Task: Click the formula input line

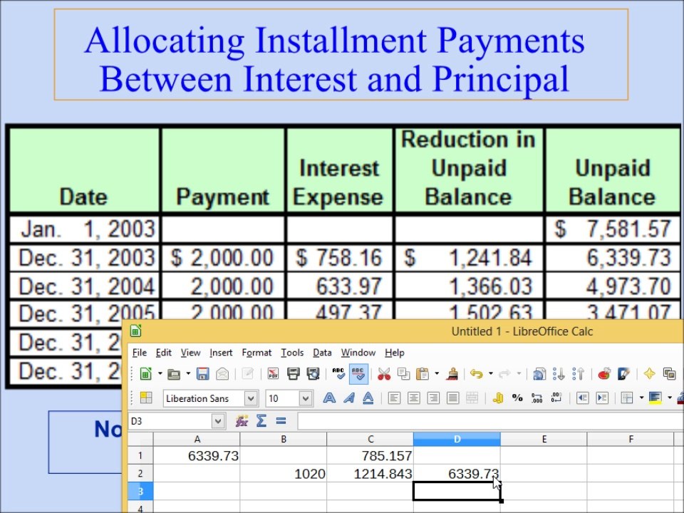Action: (491, 421)
